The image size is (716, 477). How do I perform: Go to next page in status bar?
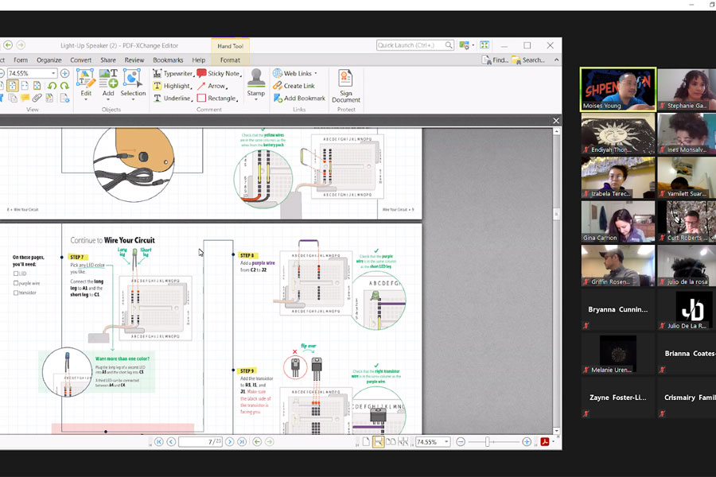(230, 442)
